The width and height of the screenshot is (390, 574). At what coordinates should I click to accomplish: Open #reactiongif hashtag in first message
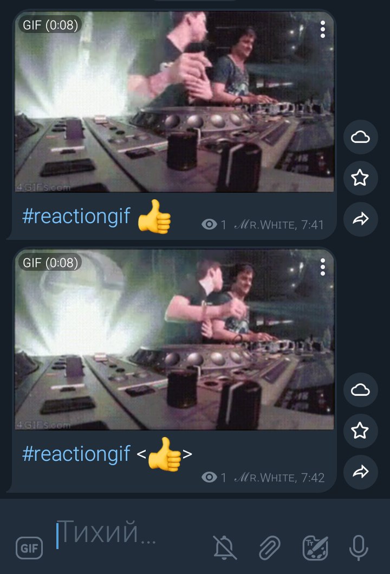[76, 216]
